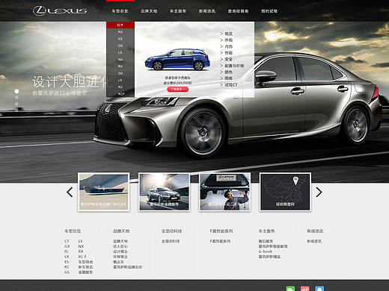Click the footer 设计理念 link
The width and height of the screenshot is (389, 291).
pos(120,251)
